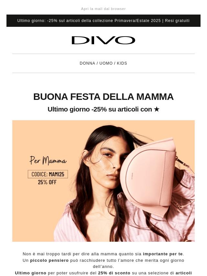Click the black 'Ultimo giorno: -25%' promo banner
Viewport: 207px width, 276px height.
(x=103, y=21)
